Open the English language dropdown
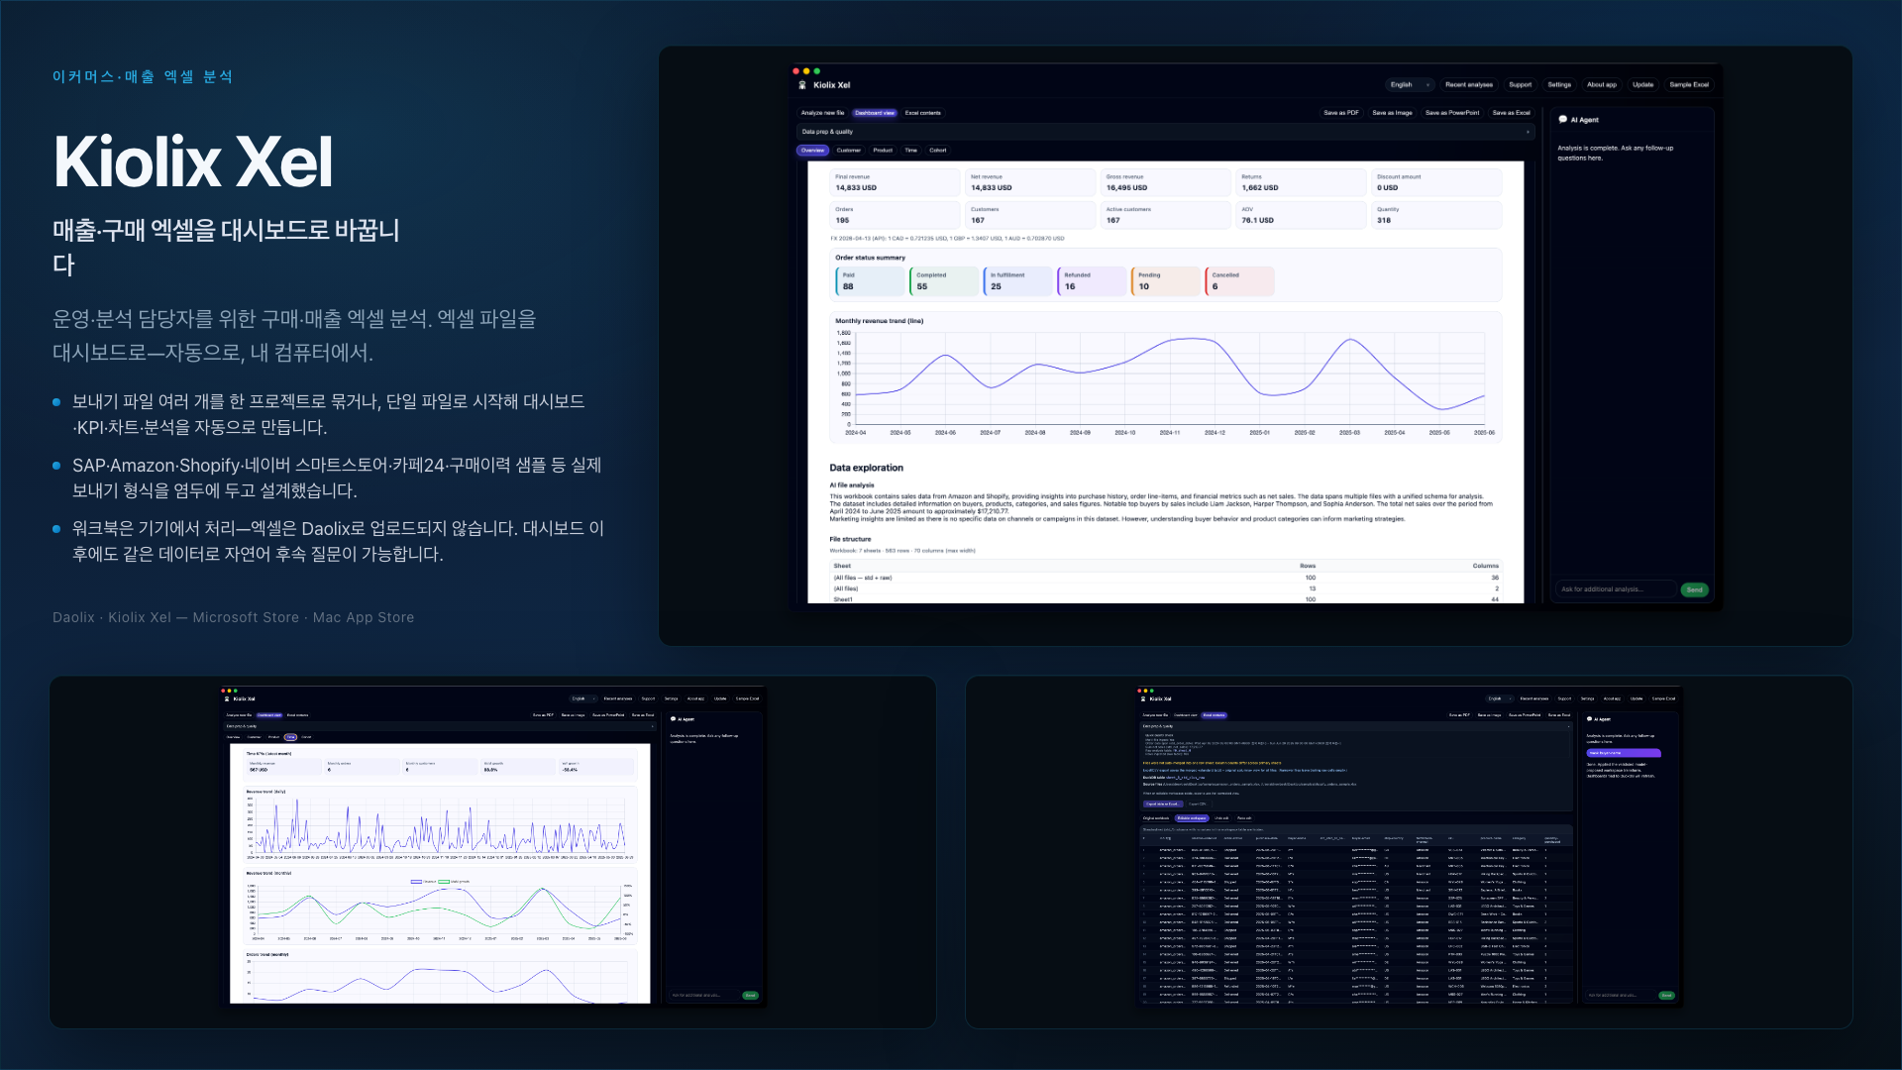The height and width of the screenshot is (1070, 1902). pyautogui.click(x=1411, y=85)
